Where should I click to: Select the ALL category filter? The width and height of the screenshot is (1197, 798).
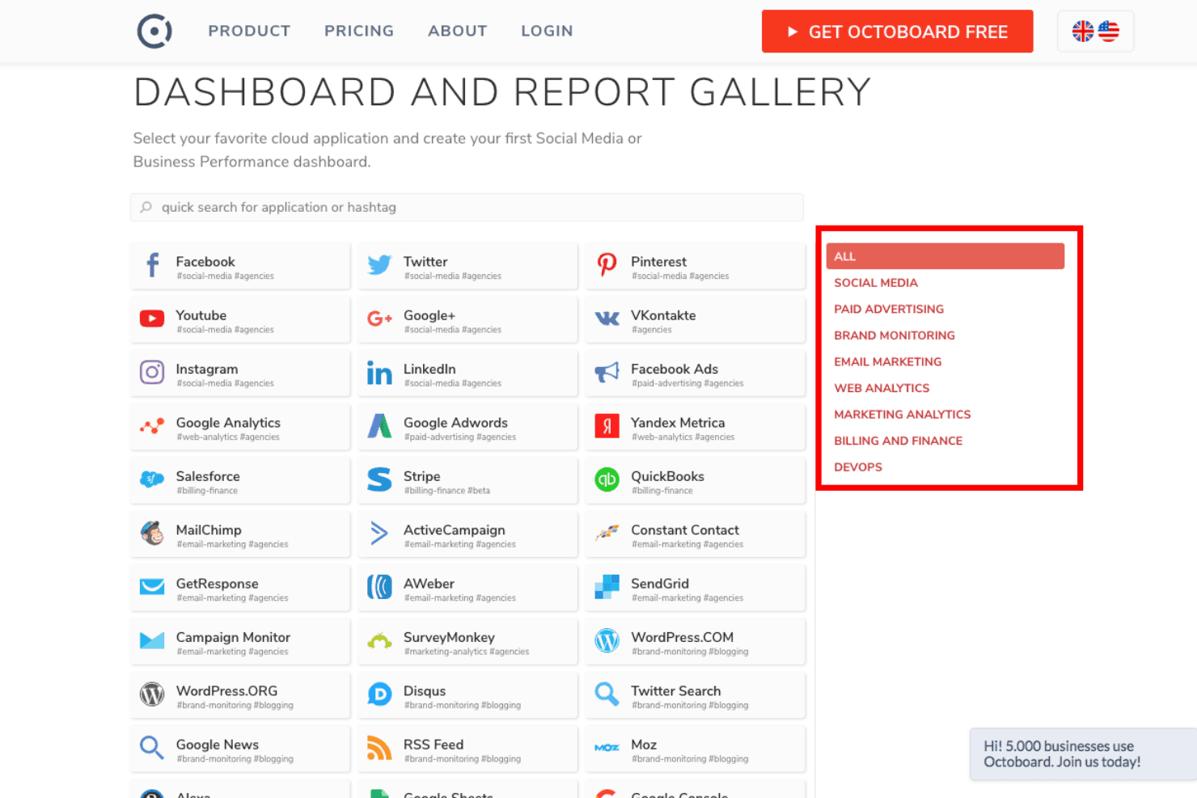click(945, 256)
